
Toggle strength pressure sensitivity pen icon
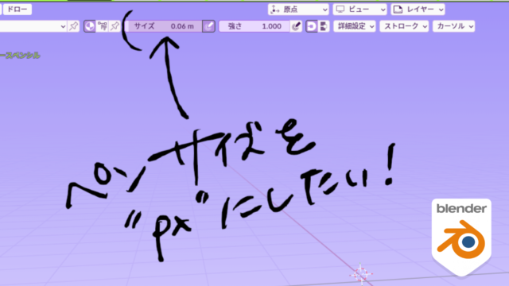[296, 26]
